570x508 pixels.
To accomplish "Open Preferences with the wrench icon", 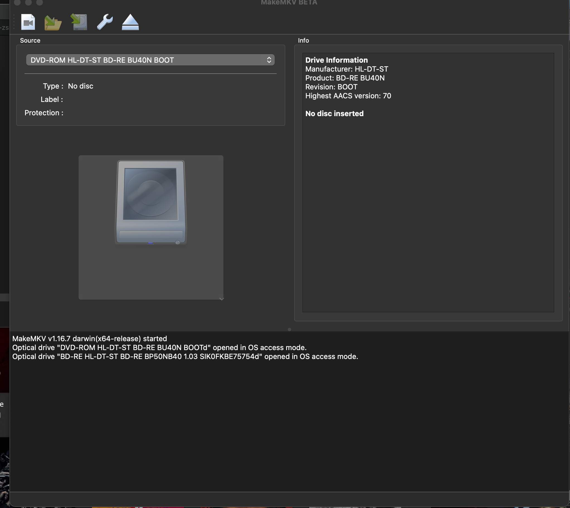I will 105,22.
